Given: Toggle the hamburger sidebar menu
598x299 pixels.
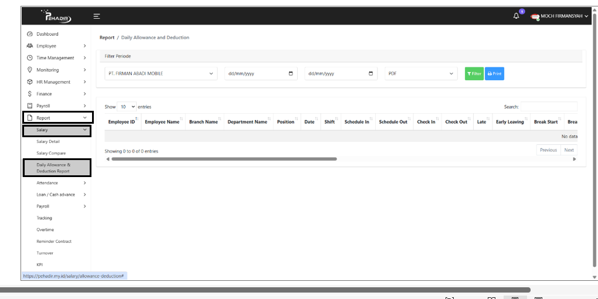Looking at the screenshot, I should point(97,16).
